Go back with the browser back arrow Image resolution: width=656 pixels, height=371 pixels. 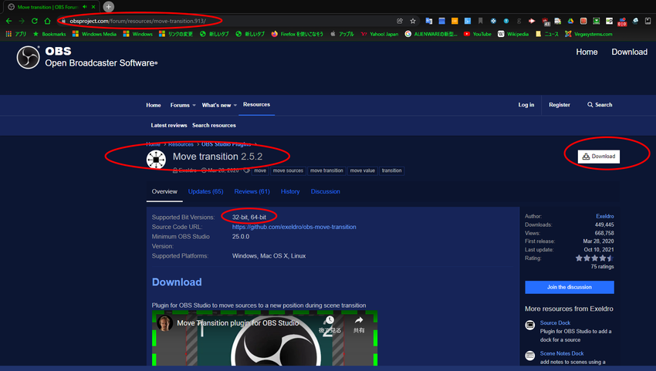pyautogui.click(x=8, y=21)
